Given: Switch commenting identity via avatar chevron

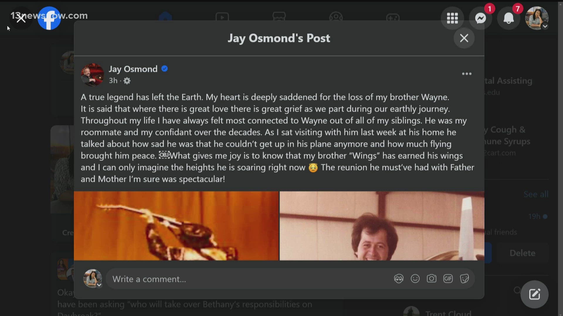Looking at the screenshot, I should pos(99,285).
